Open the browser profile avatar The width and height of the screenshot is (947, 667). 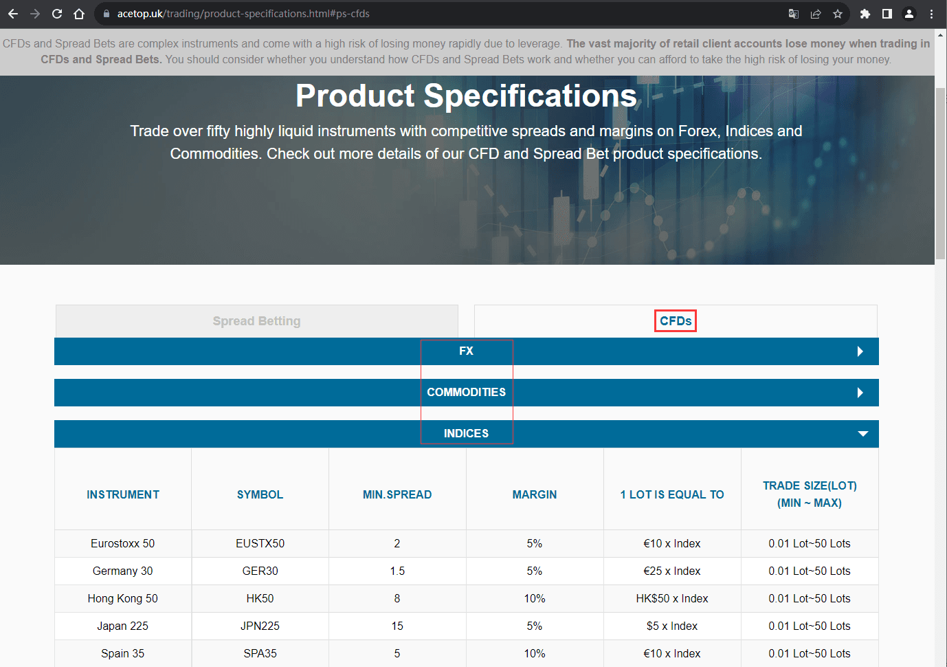pyautogui.click(x=909, y=14)
